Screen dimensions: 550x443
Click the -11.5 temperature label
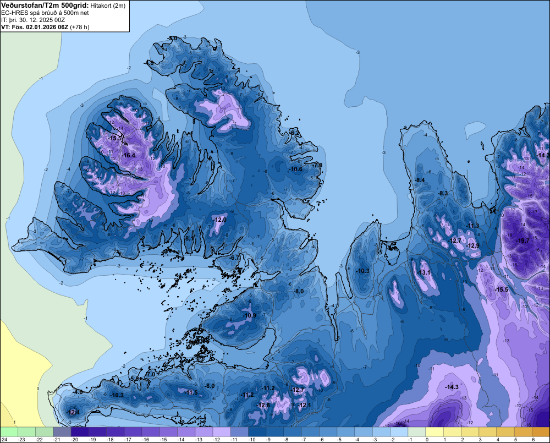191,393
